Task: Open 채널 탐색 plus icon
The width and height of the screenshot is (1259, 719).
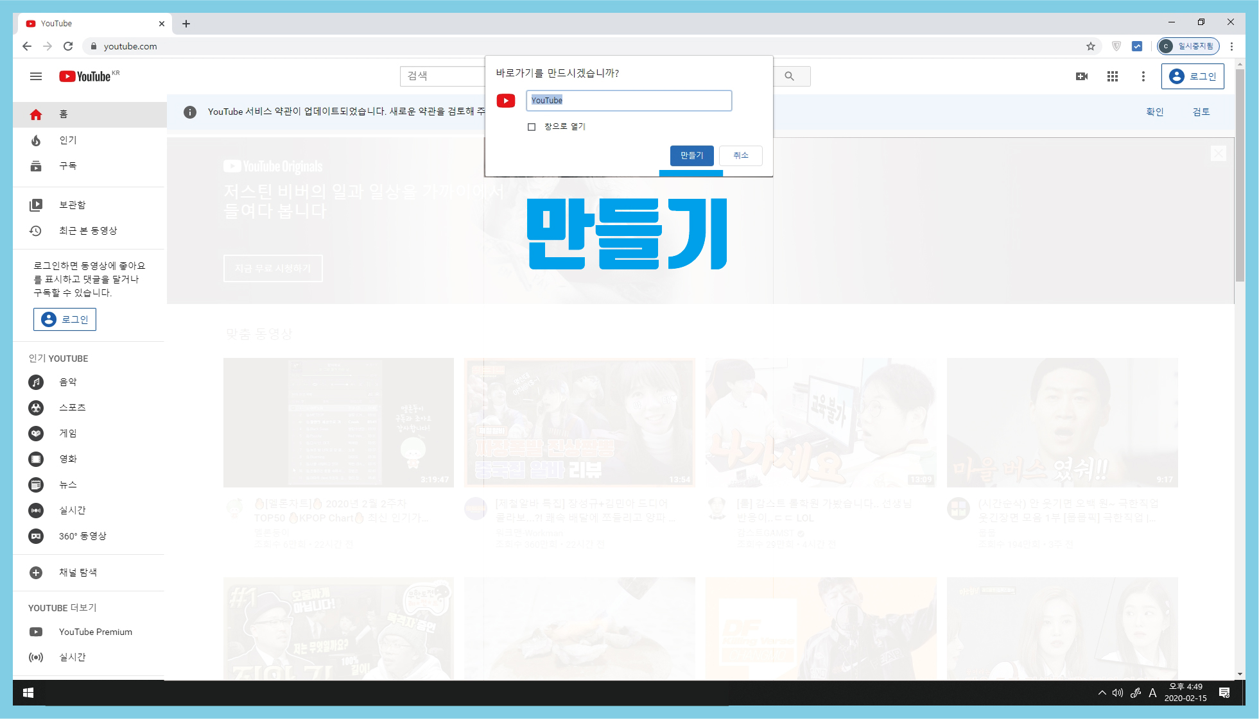Action: (x=36, y=573)
